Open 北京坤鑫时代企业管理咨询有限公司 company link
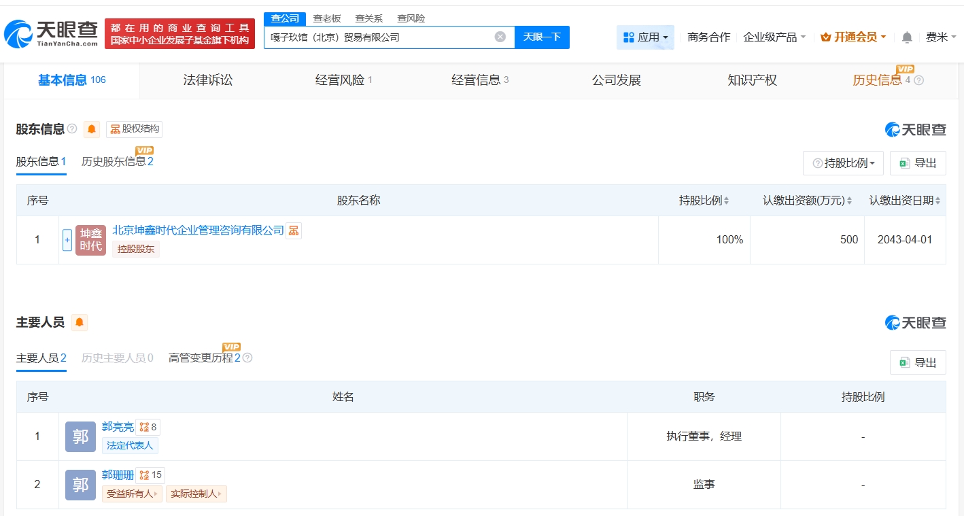The width and height of the screenshot is (964, 516). click(198, 230)
